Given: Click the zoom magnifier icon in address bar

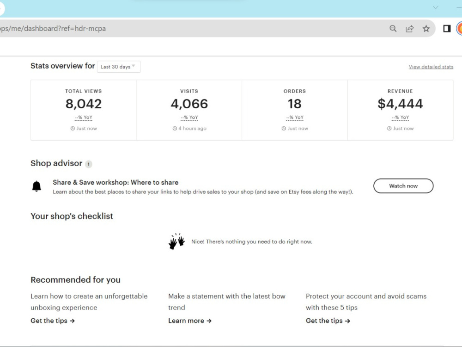Looking at the screenshot, I should pos(393,29).
